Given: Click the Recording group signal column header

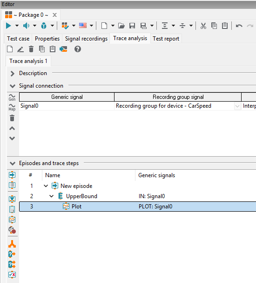Looking at the screenshot, I should (178, 97).
